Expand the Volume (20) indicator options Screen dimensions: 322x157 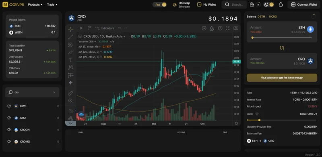(x=95, y=41)
